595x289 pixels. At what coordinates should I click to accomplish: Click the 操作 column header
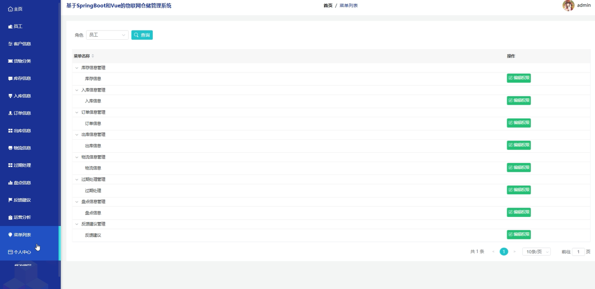pos(511,56)
